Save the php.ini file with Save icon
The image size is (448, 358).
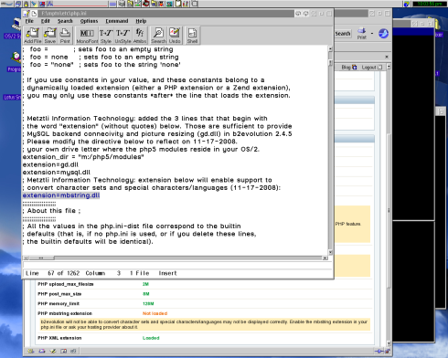[x=49, y=36]
